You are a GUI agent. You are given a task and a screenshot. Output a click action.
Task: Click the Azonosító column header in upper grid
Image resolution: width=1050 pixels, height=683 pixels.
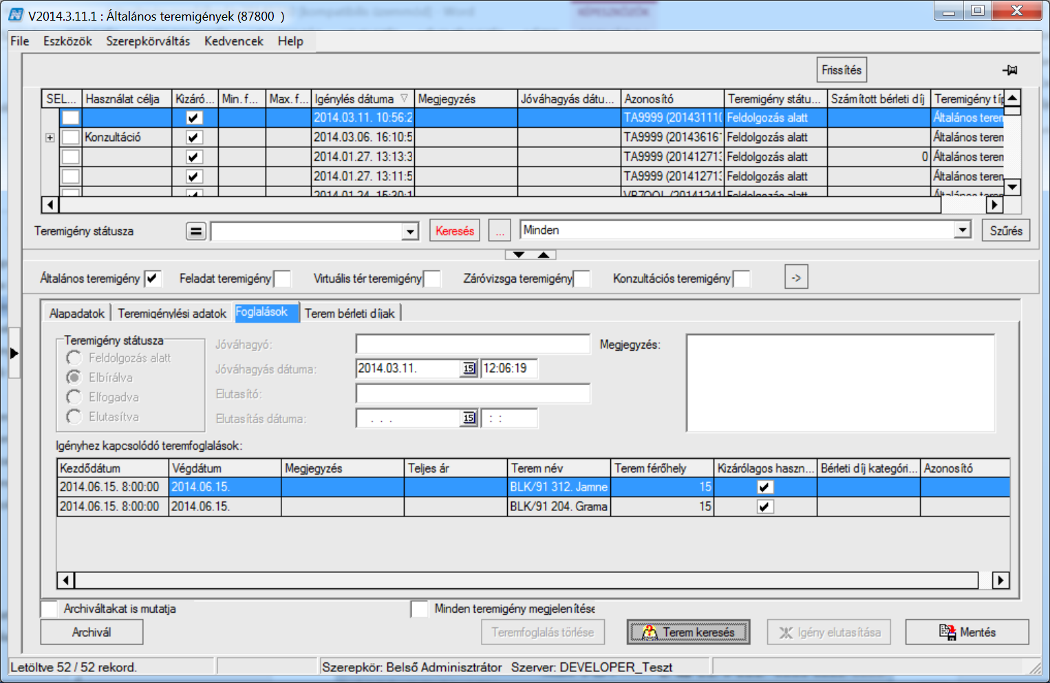coord(672,99)
